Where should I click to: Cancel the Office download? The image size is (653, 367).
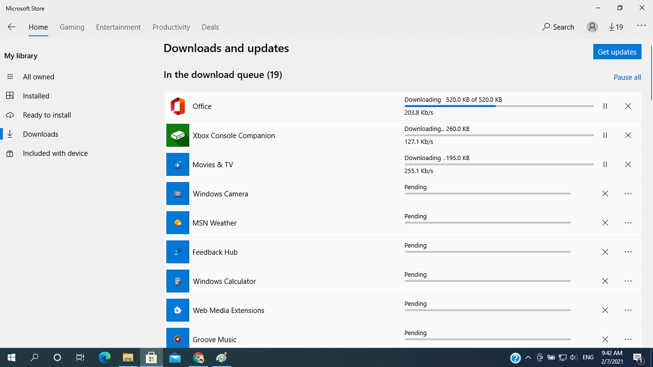pos(628,106)
